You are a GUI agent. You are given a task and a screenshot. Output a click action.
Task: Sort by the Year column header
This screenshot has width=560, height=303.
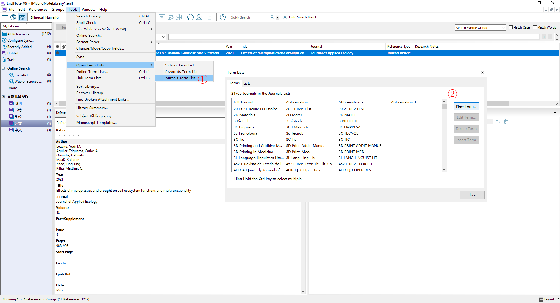(x=231, y=47)
